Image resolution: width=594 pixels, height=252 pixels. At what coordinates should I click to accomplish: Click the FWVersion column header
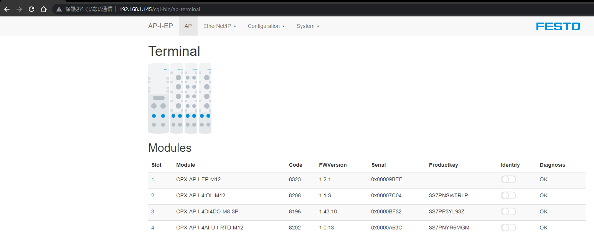[x=333, y=165]
